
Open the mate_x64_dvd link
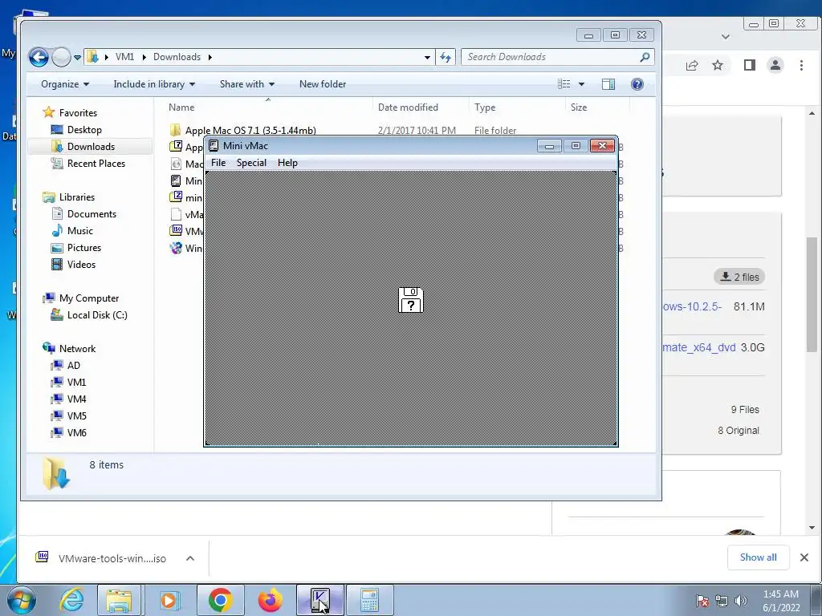tap(699, 347)
